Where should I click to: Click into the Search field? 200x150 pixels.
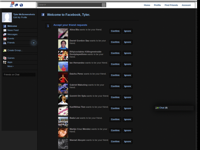(x=69, y=5)
